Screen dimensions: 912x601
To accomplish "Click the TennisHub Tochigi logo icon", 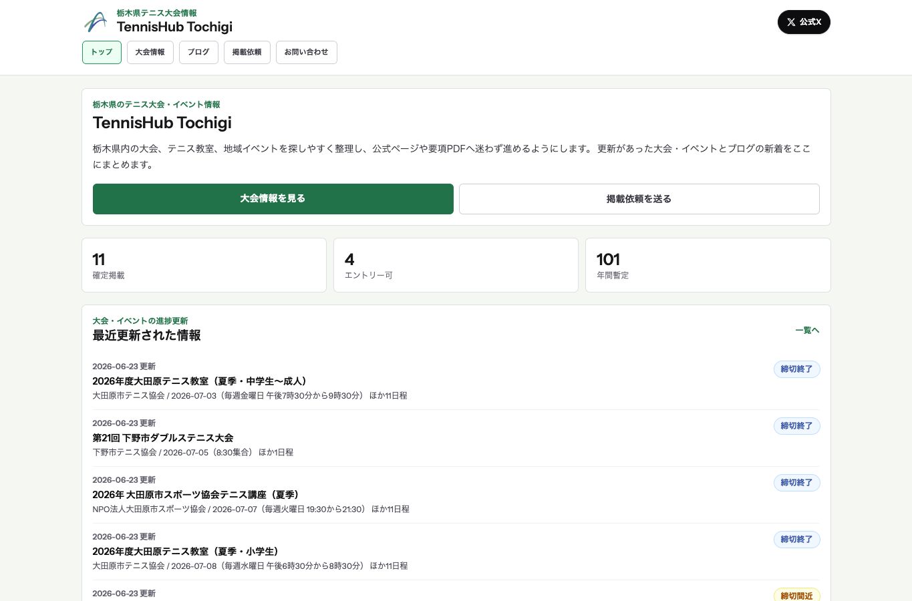I will click(x=96, y=22).
